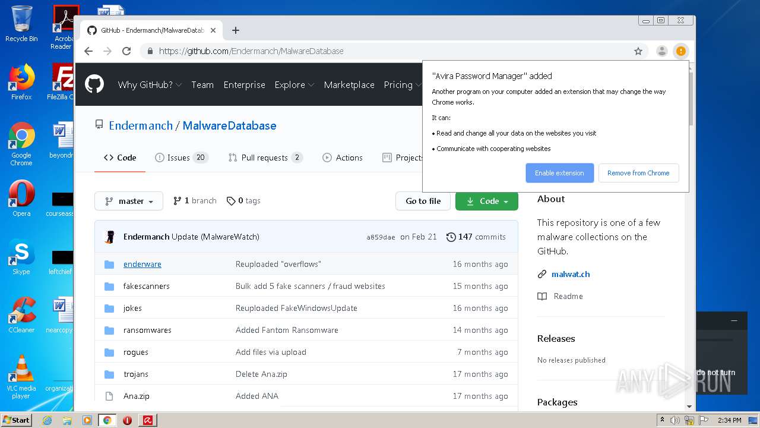
Task: Open the Opera desktop shortcut
Action: 21,198
